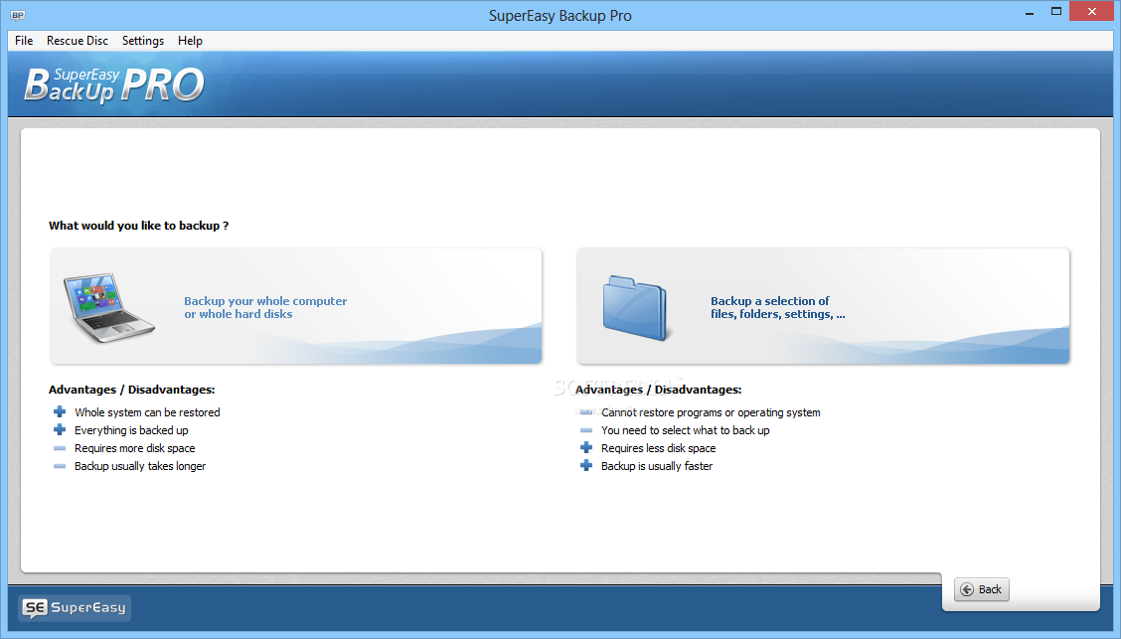
Task: Click back arrow icon on Back button
Action: tap(967, 589)
